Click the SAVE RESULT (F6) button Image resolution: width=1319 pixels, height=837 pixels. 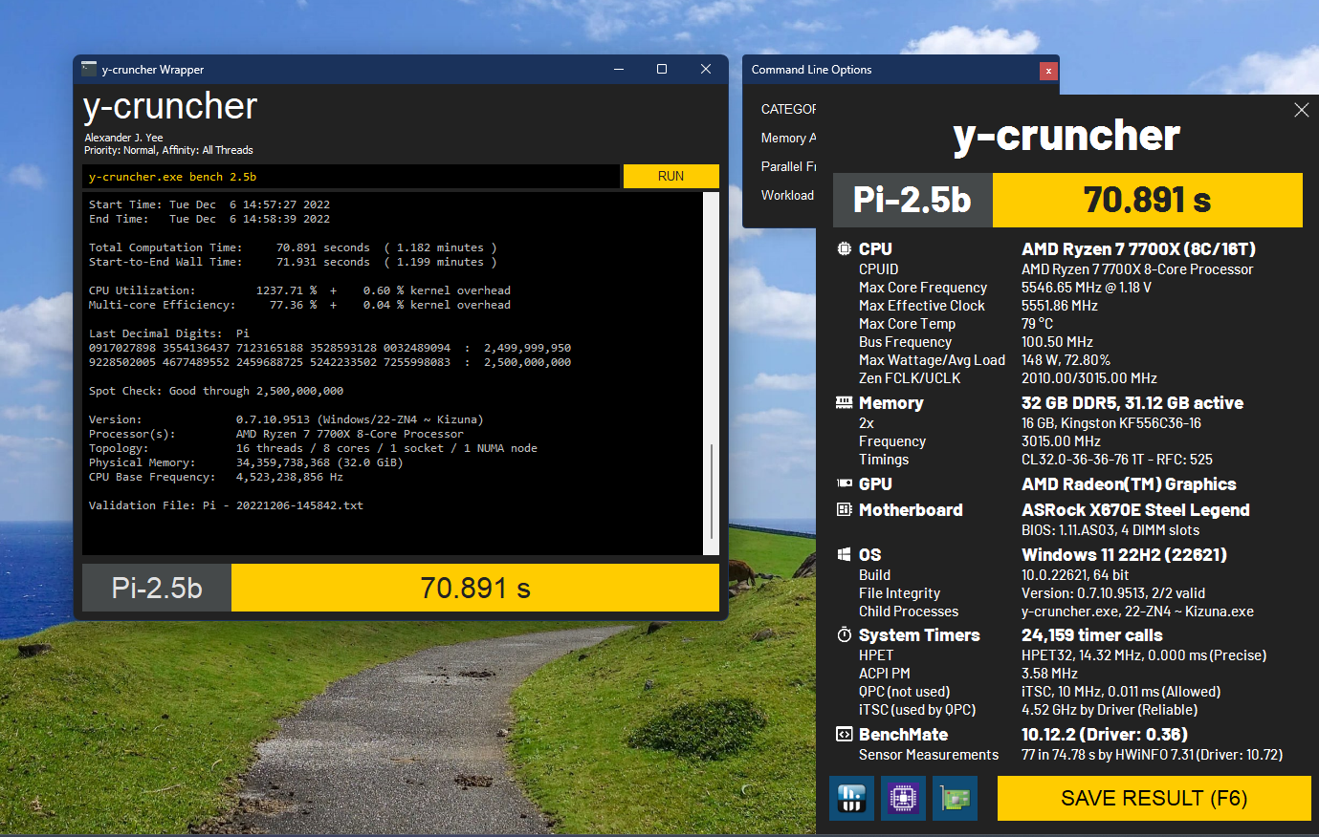[x=1154, y=798]
